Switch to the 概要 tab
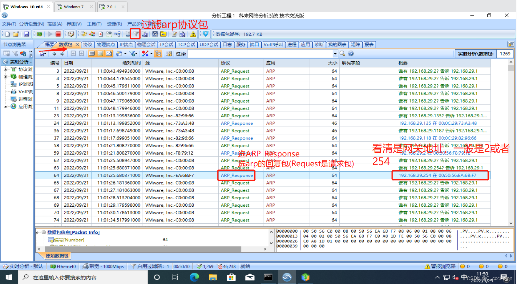517x284 pixels. click(x=49, y=44)
